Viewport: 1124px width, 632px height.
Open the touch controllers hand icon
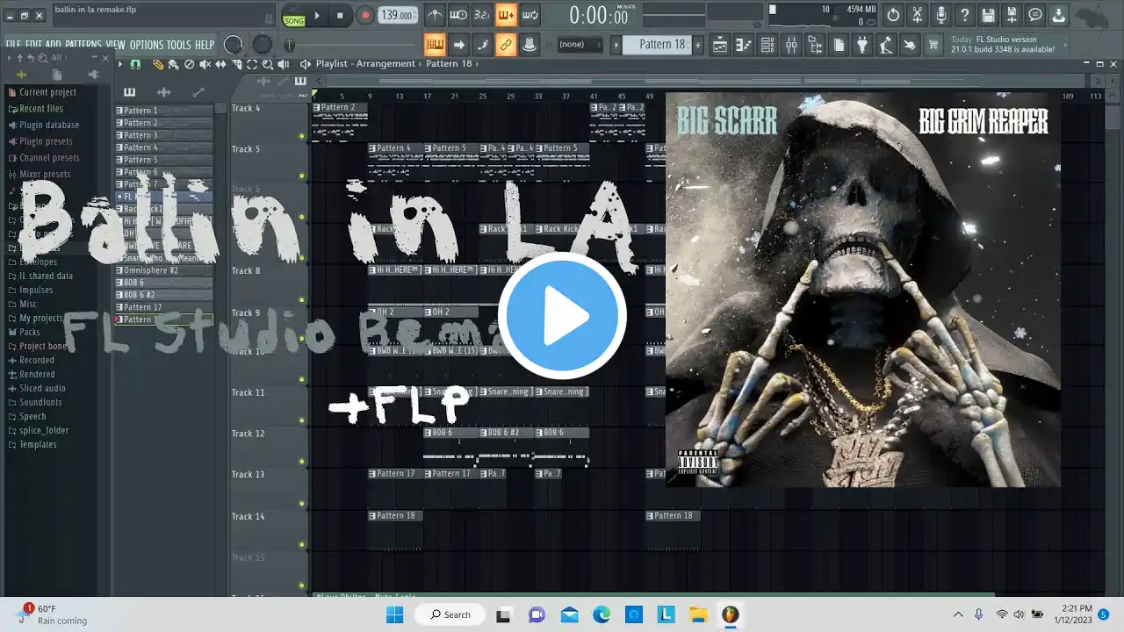[x=910, y=45]
